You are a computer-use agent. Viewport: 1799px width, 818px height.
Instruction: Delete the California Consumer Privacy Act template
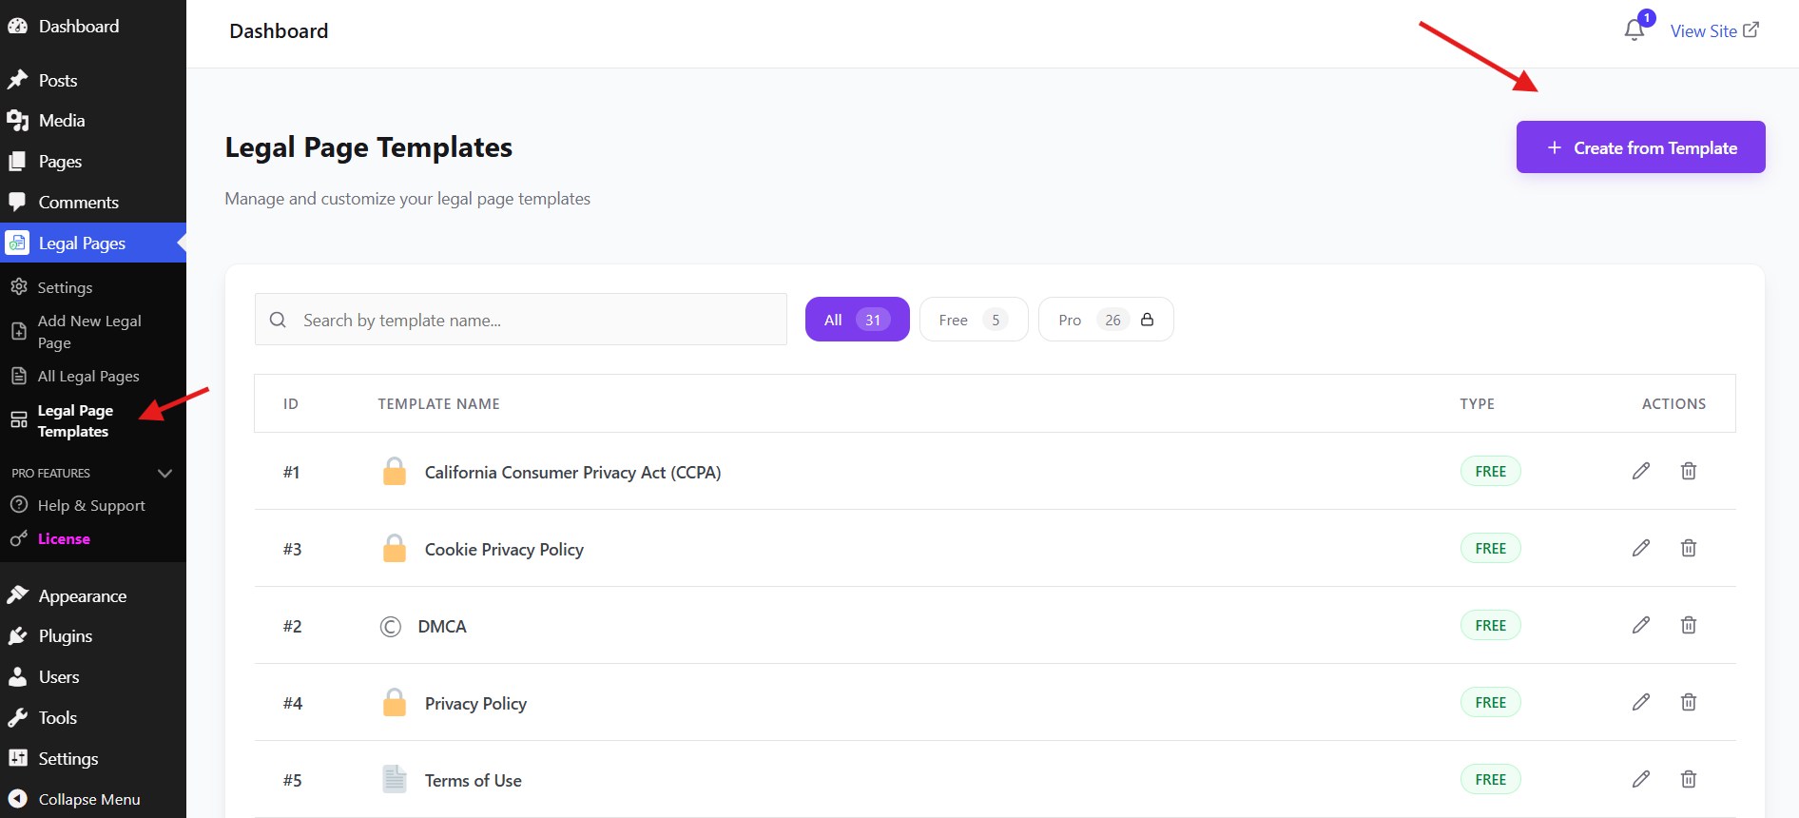[x=1689, y=471]
